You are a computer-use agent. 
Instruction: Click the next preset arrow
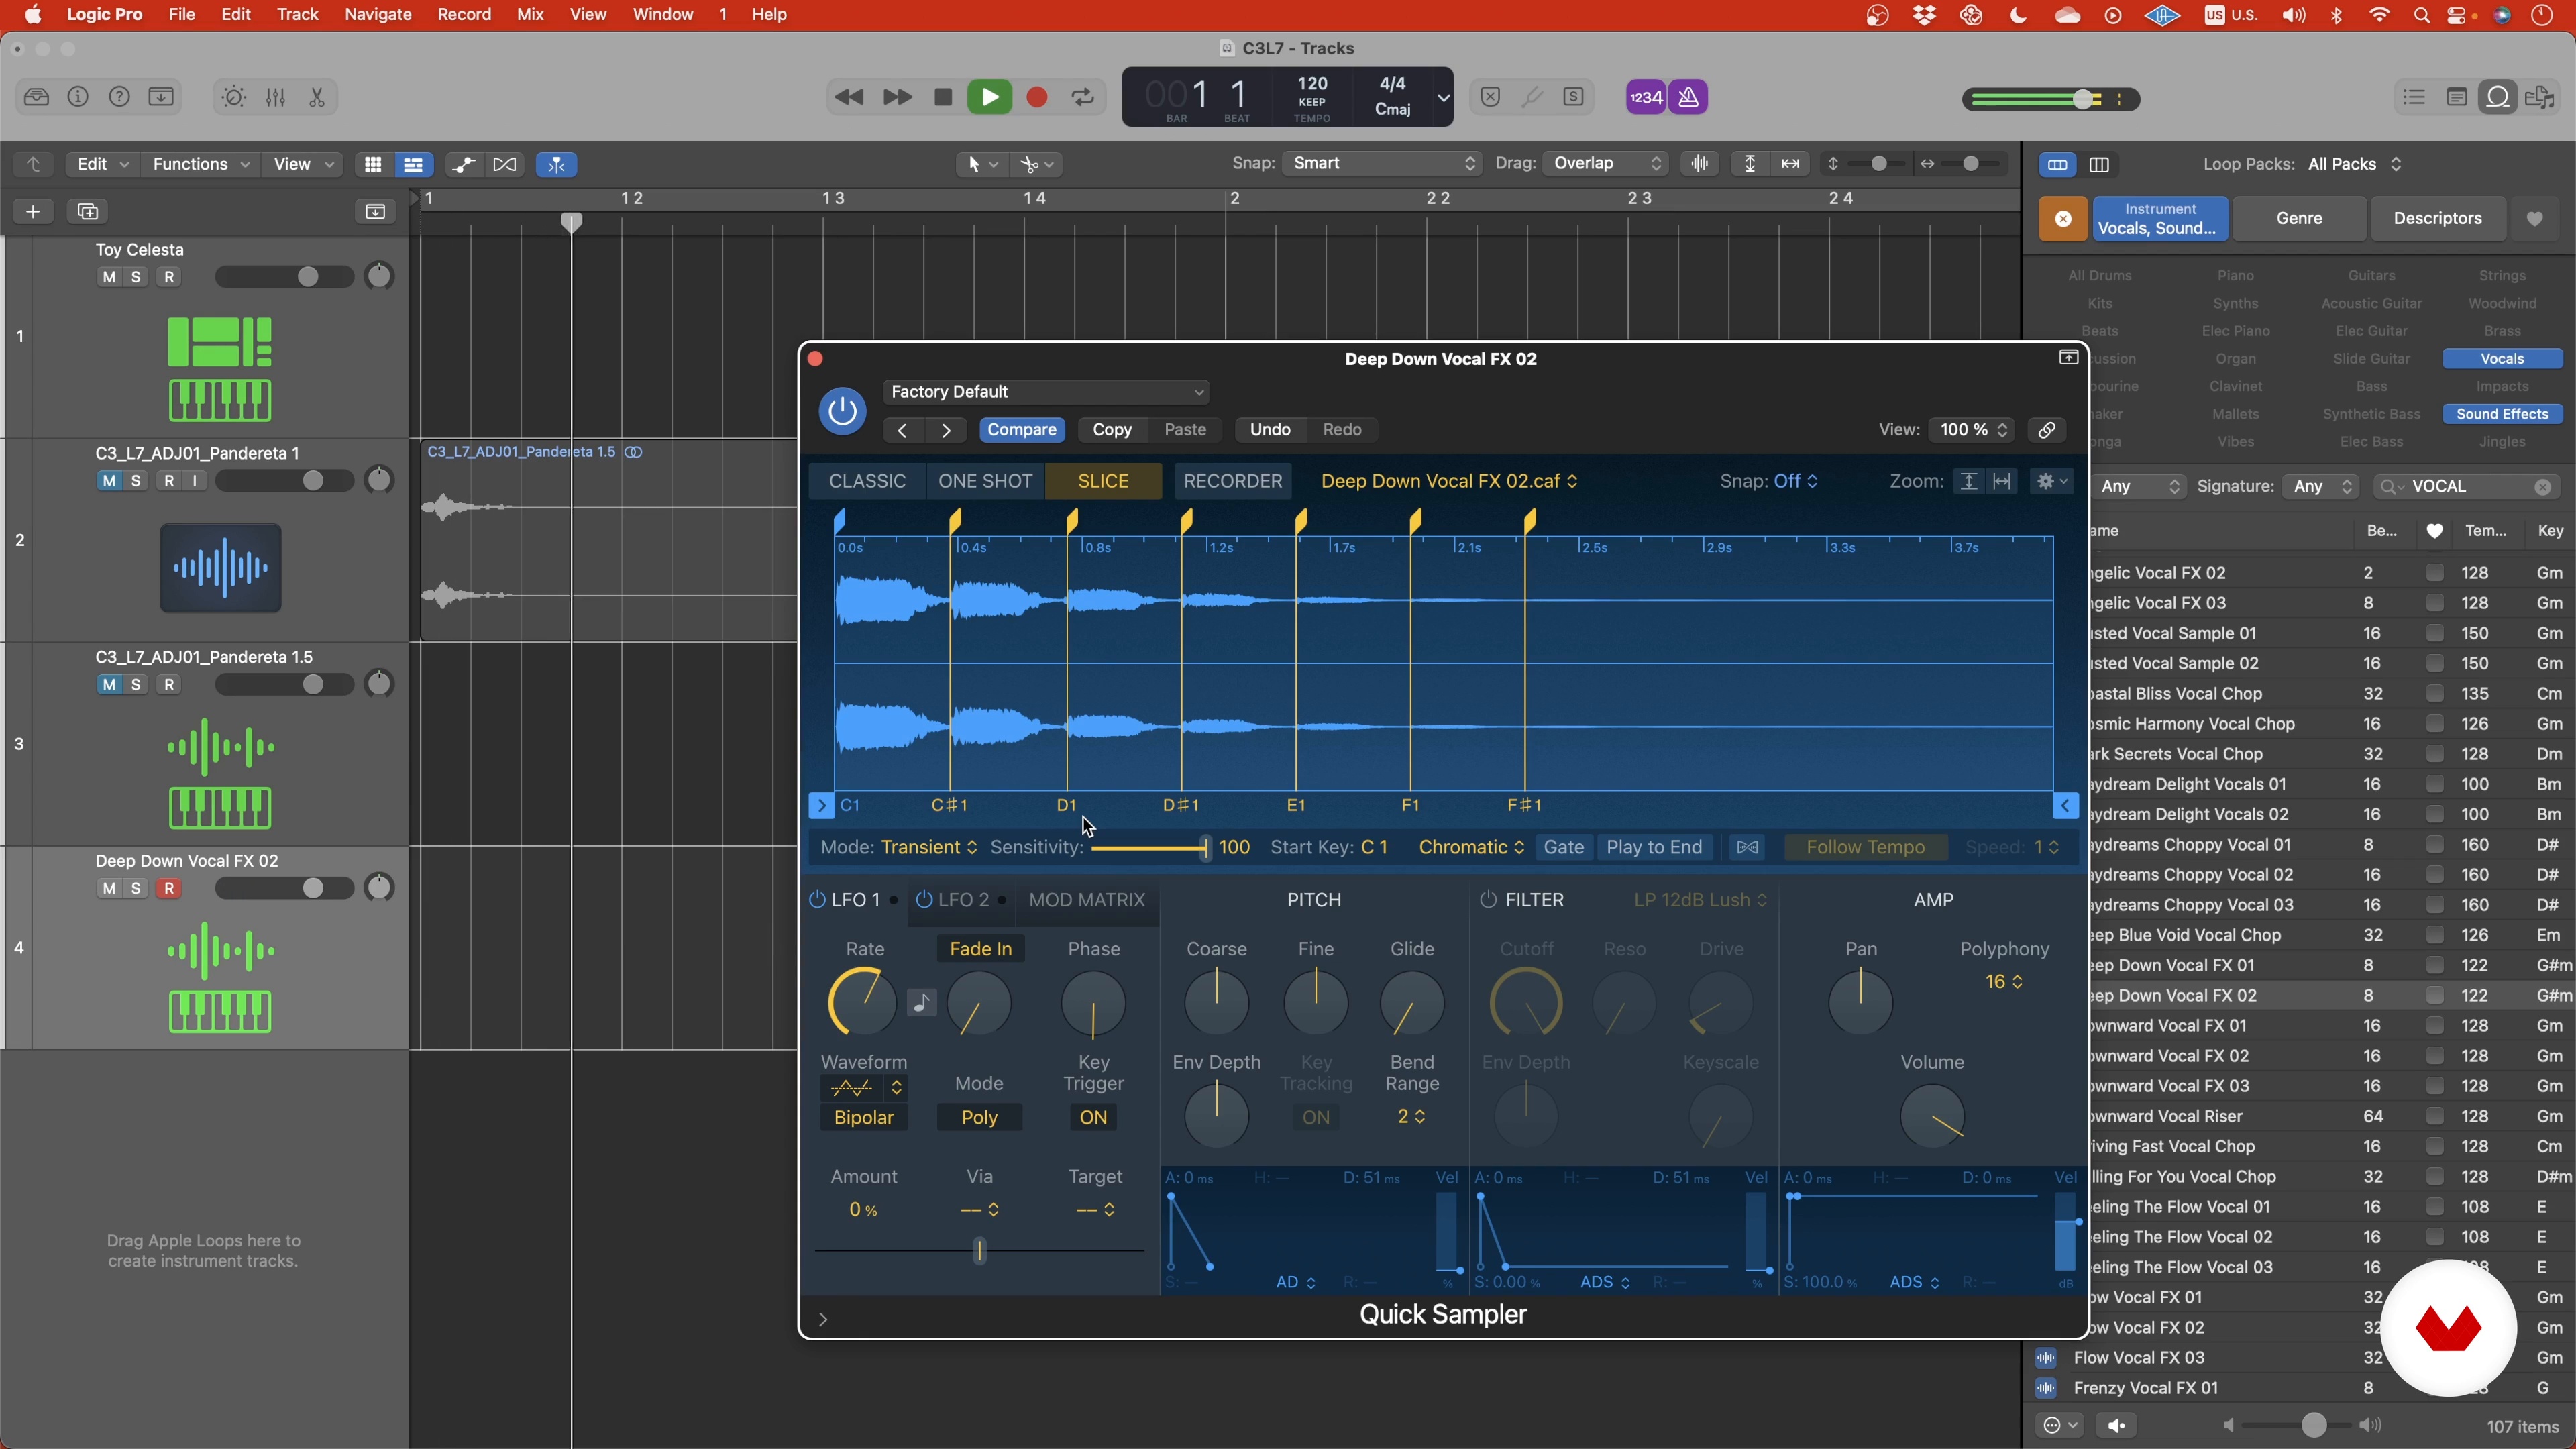point(946,430)
